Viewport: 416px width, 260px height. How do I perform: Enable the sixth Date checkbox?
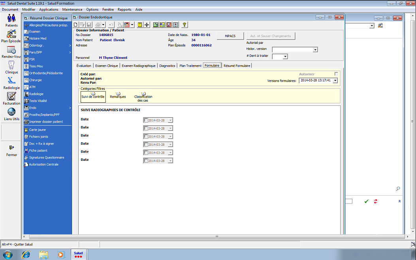click(146, 161)
